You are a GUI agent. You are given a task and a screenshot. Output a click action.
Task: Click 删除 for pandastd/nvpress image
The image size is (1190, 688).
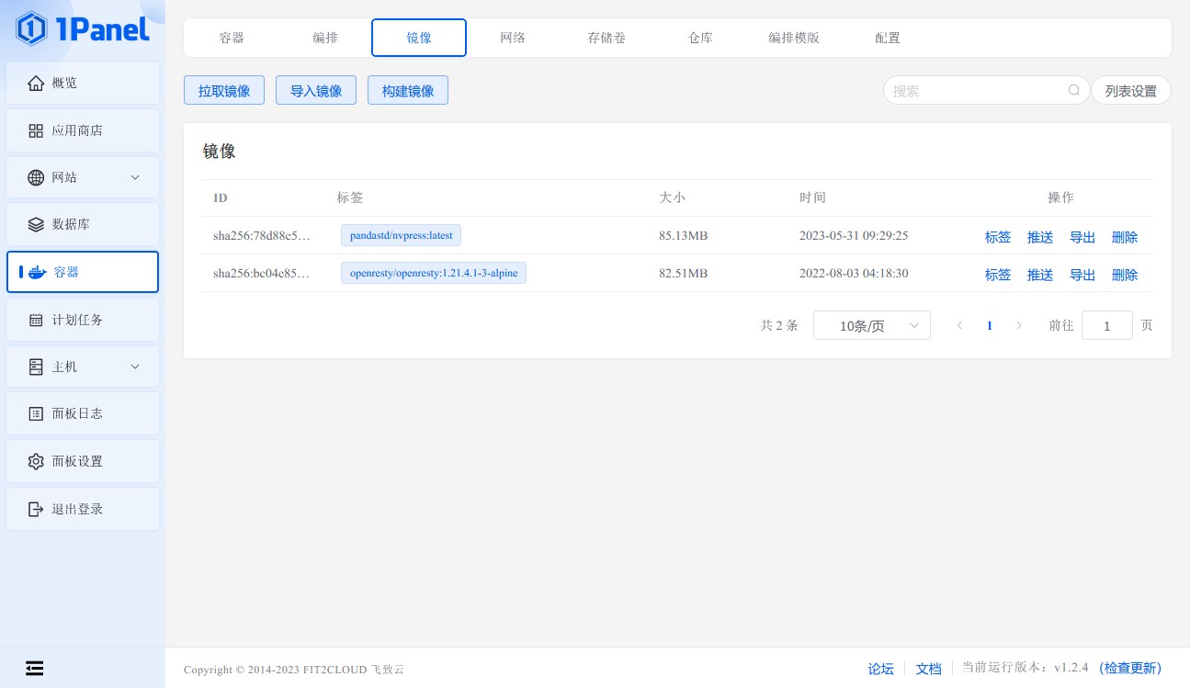[1125, 237]
